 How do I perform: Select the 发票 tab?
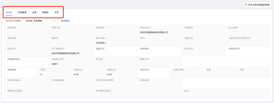pyautogui.click(x=34, y=12)
